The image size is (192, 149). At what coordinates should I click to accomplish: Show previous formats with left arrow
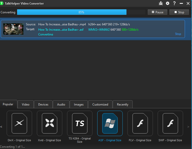[x=1, y=127]
